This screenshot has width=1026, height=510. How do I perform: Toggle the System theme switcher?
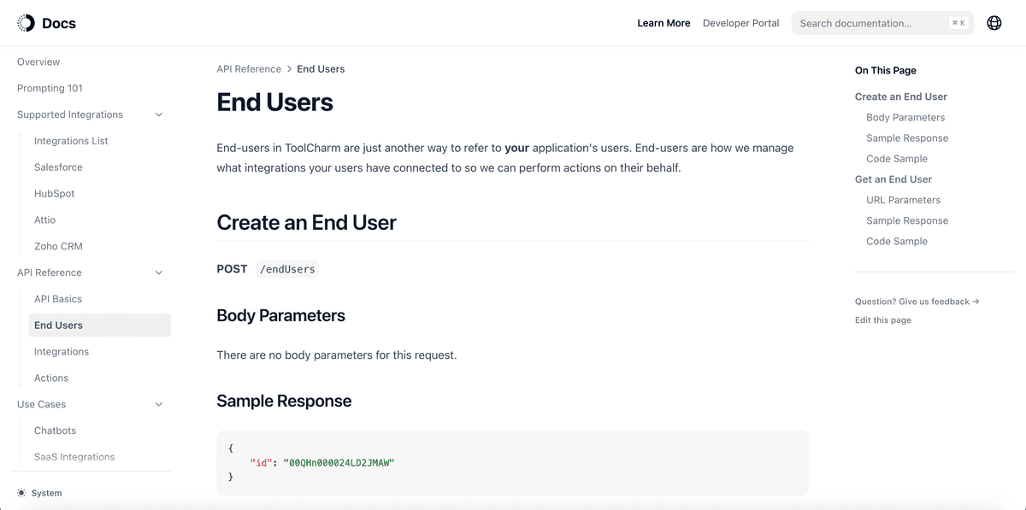(x=39, y=492)
